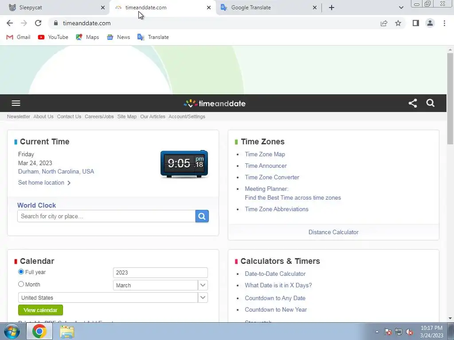This screenshot has width=454, height=340.
Task: Open Maps bookmark
Action: tap(87, 37)
